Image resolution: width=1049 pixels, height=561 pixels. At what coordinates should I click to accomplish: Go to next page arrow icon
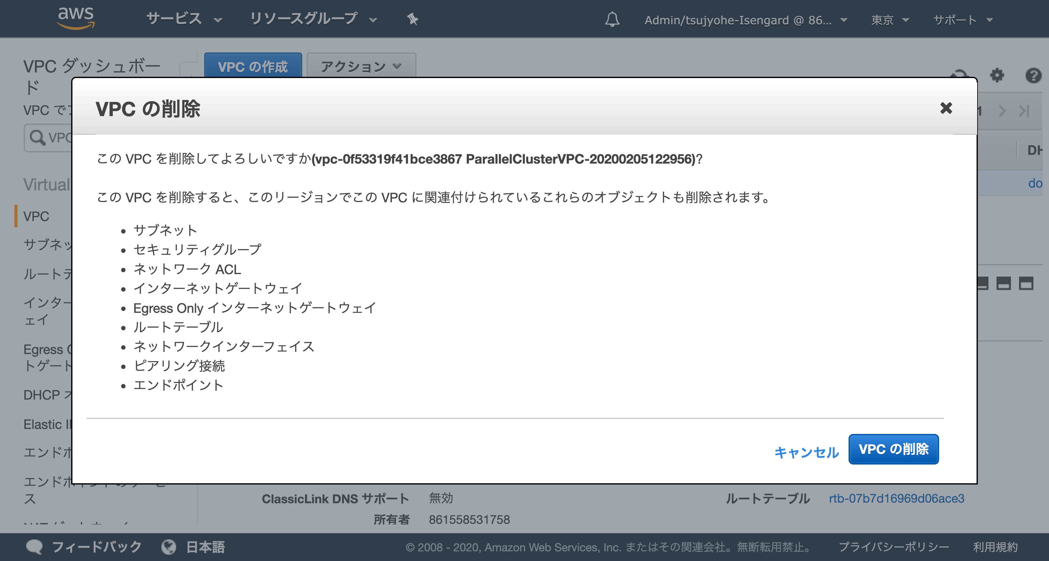[x=1002, y=111]
